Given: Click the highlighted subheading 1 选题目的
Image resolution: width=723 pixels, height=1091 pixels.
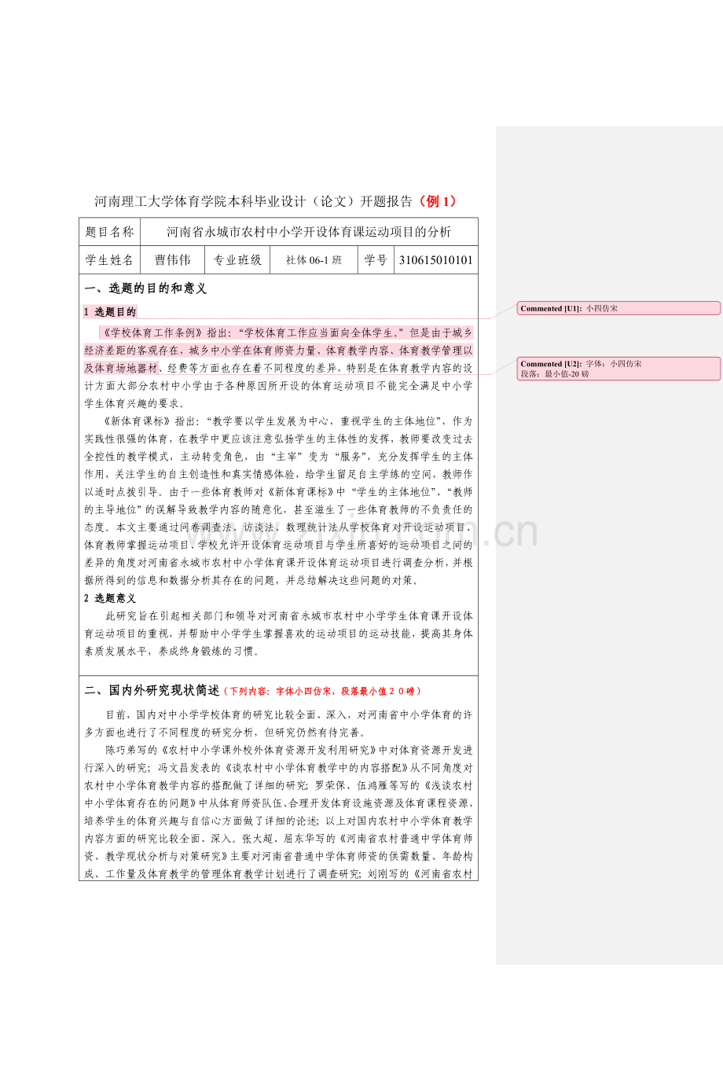Looking at the screenshot, I should (110, 312).
